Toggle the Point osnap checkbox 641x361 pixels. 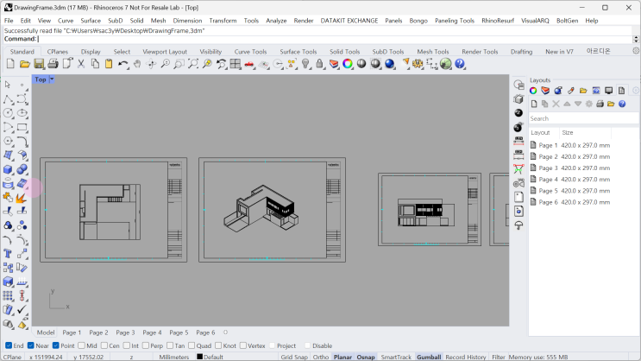tap(56, 345)
